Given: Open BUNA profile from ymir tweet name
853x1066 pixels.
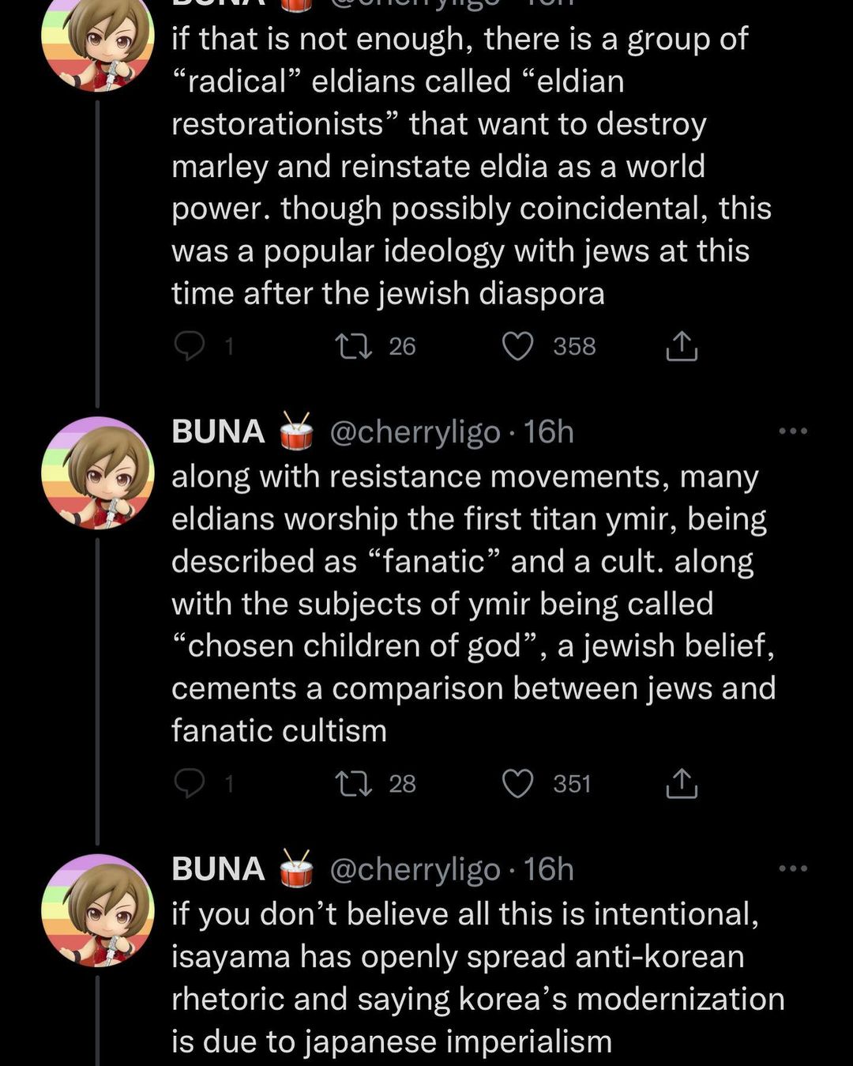Looking at the screenshot, I should (218, 431).
